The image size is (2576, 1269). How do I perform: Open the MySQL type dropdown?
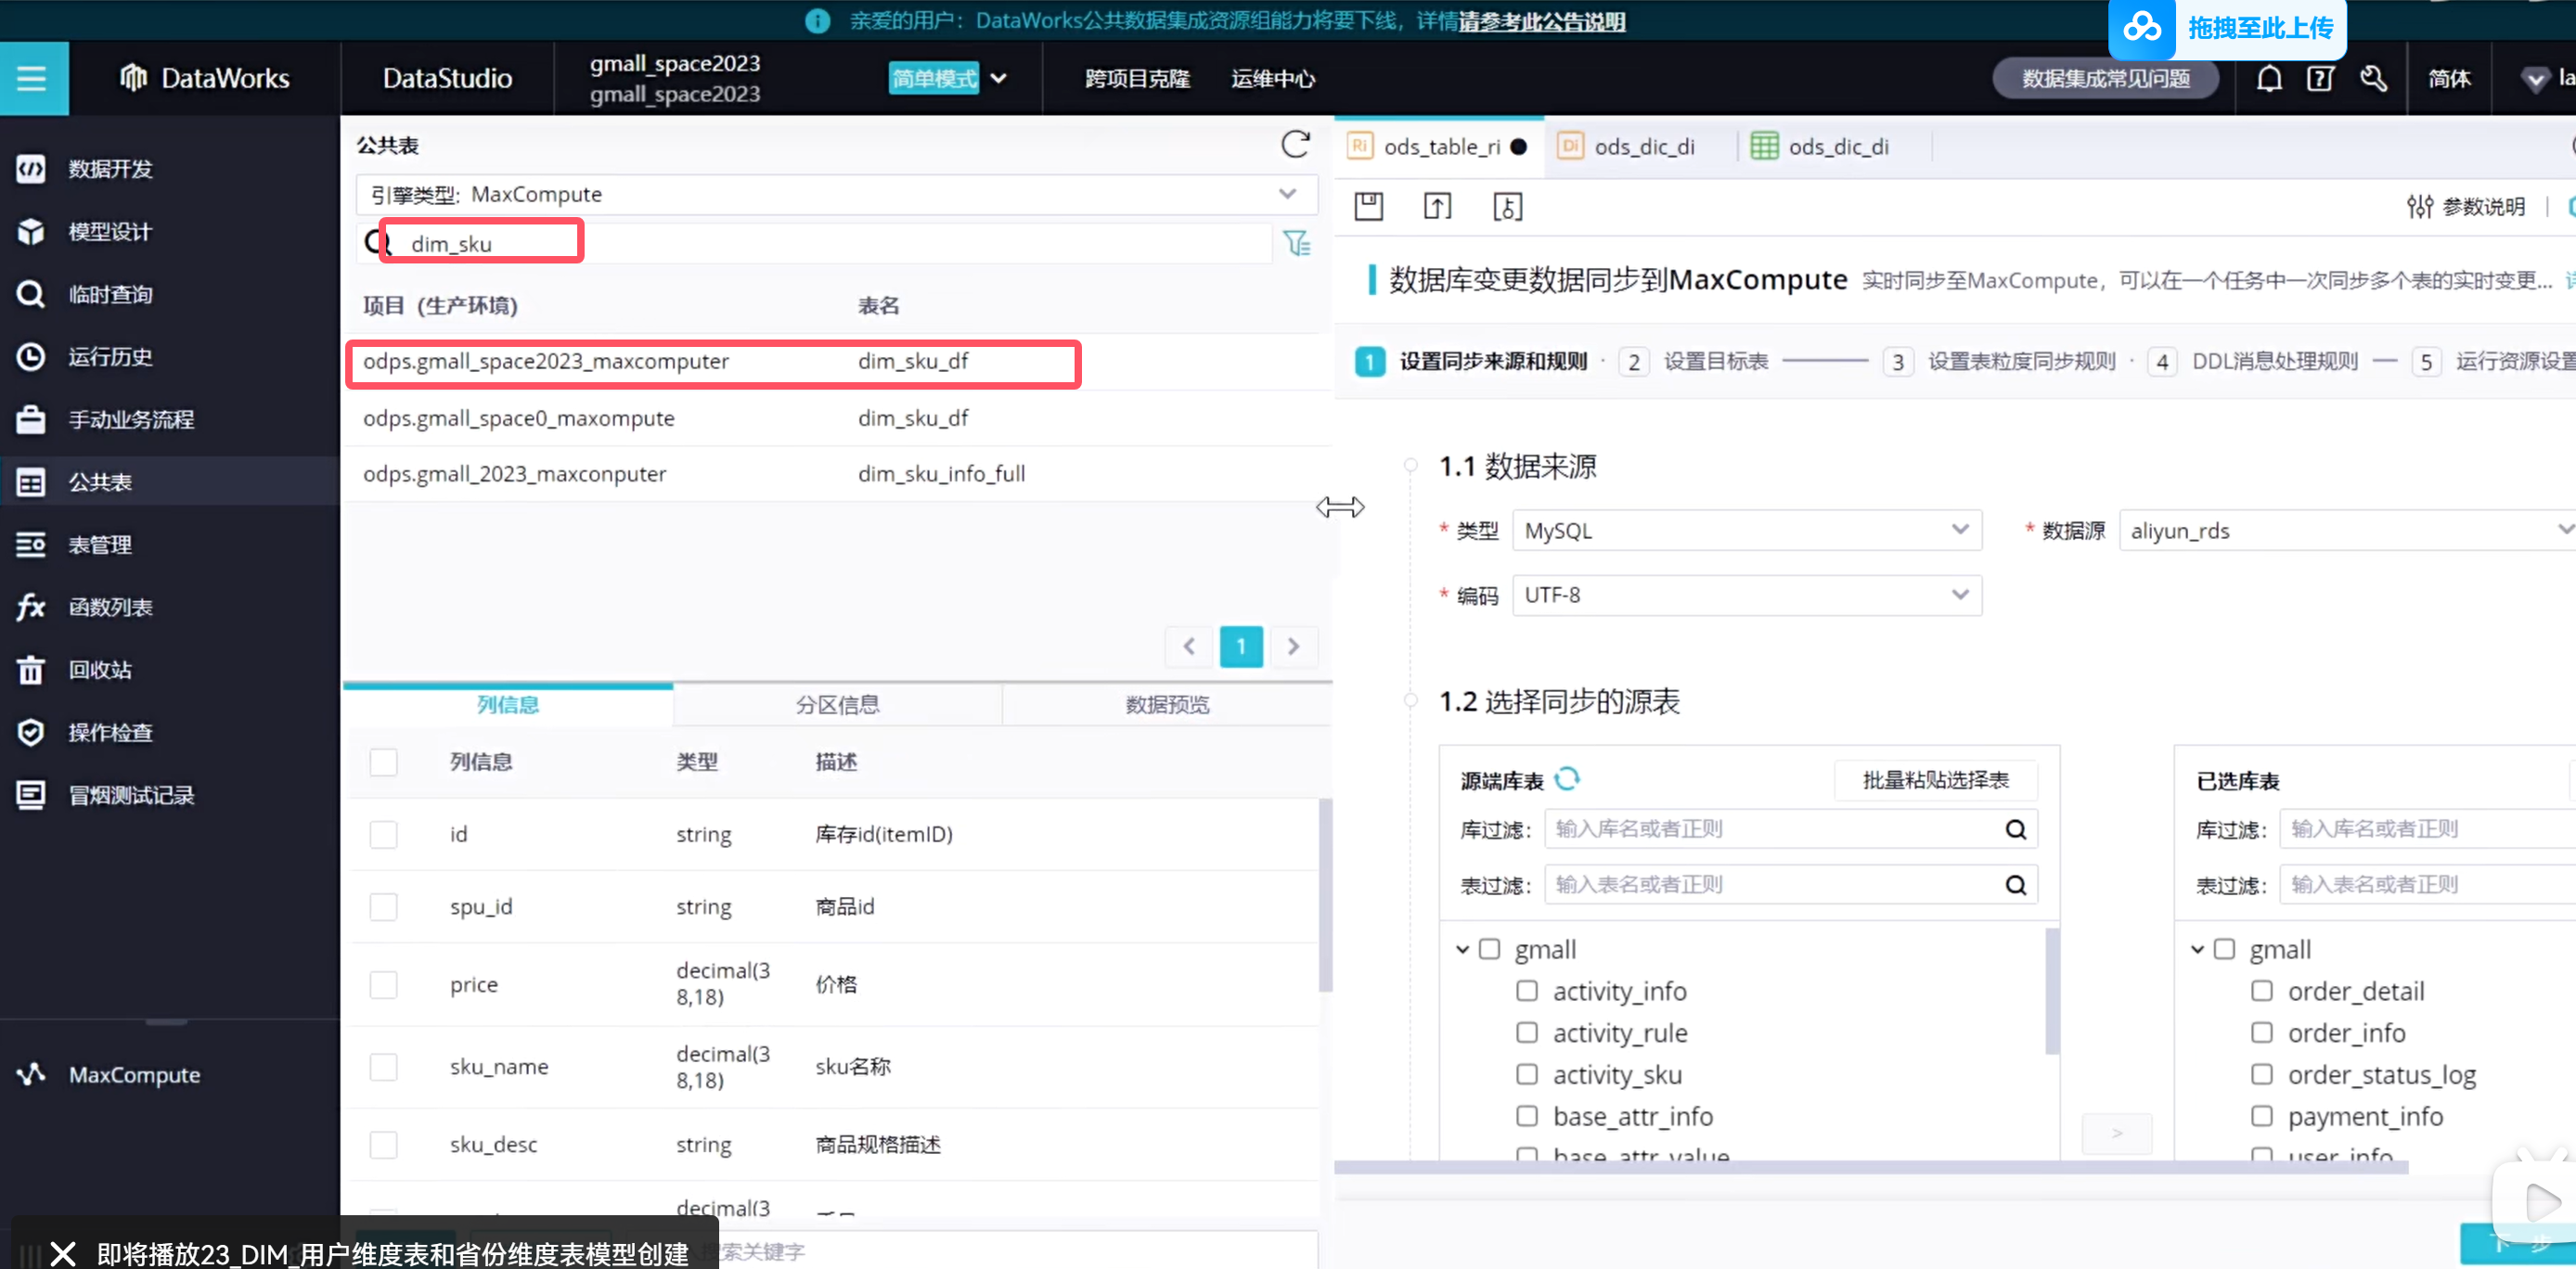[1746, 530]
